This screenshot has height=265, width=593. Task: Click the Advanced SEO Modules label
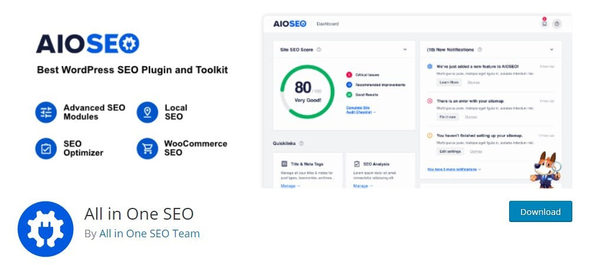(x=94, y=112)
